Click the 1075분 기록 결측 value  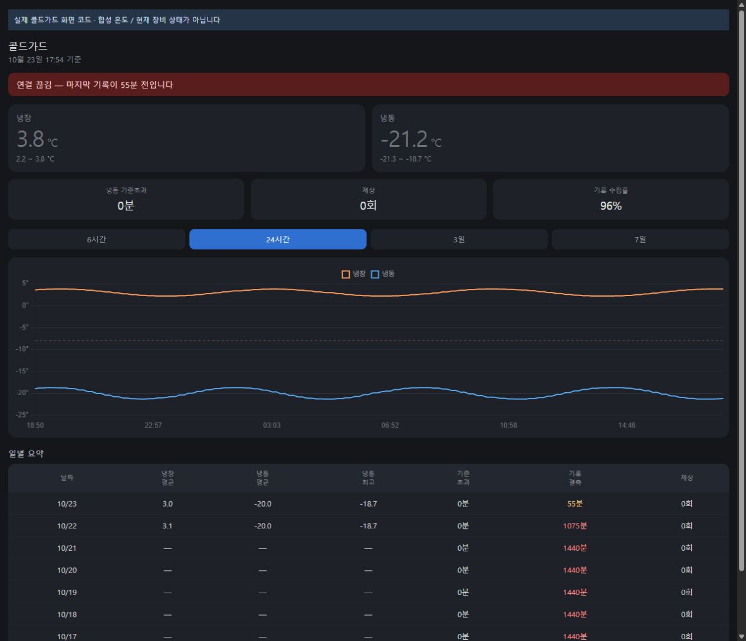click(x=575, y=526)
